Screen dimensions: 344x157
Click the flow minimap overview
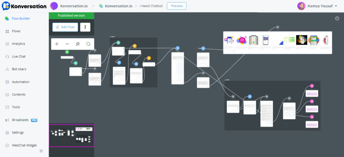[x=72, y=136]
